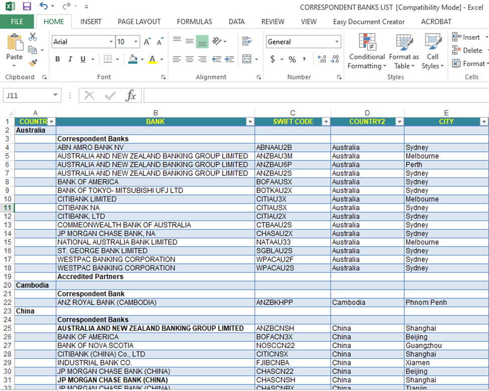The height and width of the screenshot is (391, 489).
Task: Click the Middle Align icon
Action: 189,41
